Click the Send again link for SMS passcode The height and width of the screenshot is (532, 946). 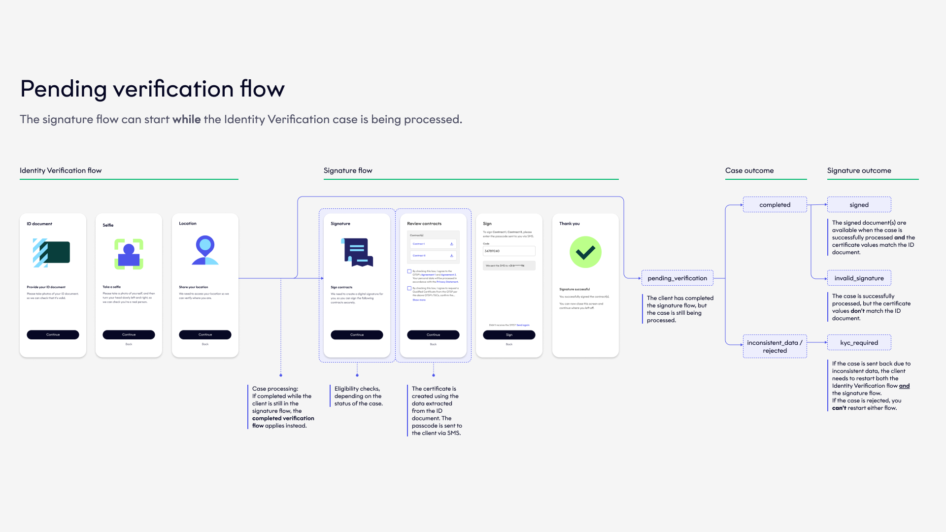click(x=523, y=325)
